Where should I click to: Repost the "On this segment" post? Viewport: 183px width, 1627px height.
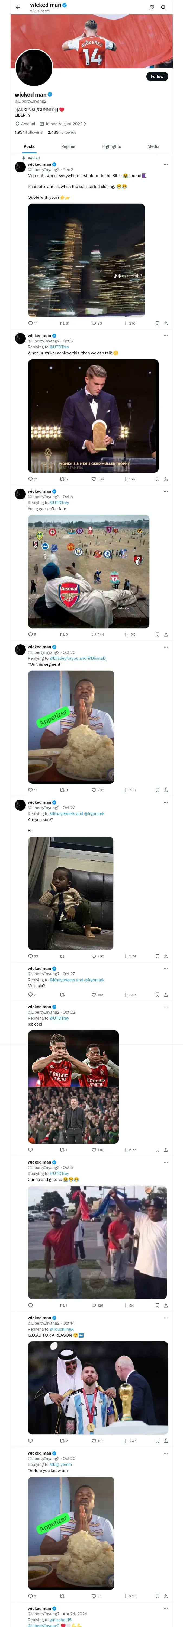(62, 789)
